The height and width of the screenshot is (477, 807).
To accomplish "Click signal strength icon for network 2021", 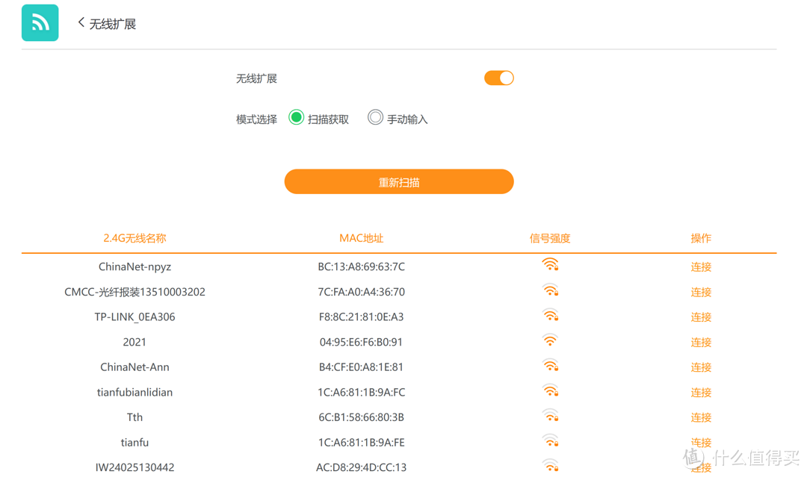I will point(550,340).
